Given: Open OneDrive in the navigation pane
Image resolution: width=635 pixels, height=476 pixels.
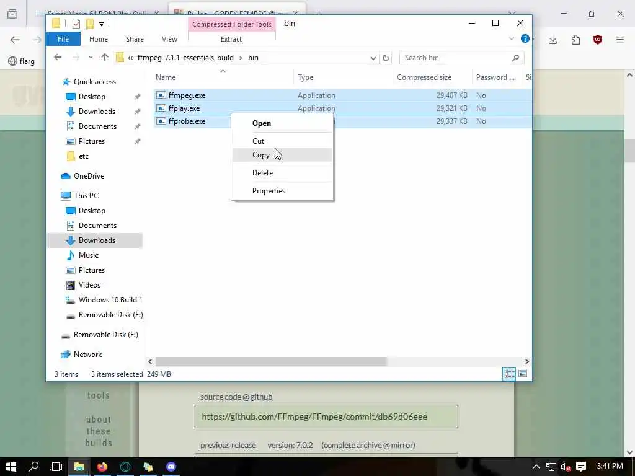Looking at the screenshot, I should (89, 176).
